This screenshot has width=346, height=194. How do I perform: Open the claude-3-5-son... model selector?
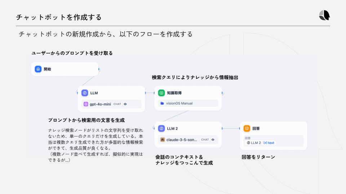pyautogui.click(x=188, y=140)
